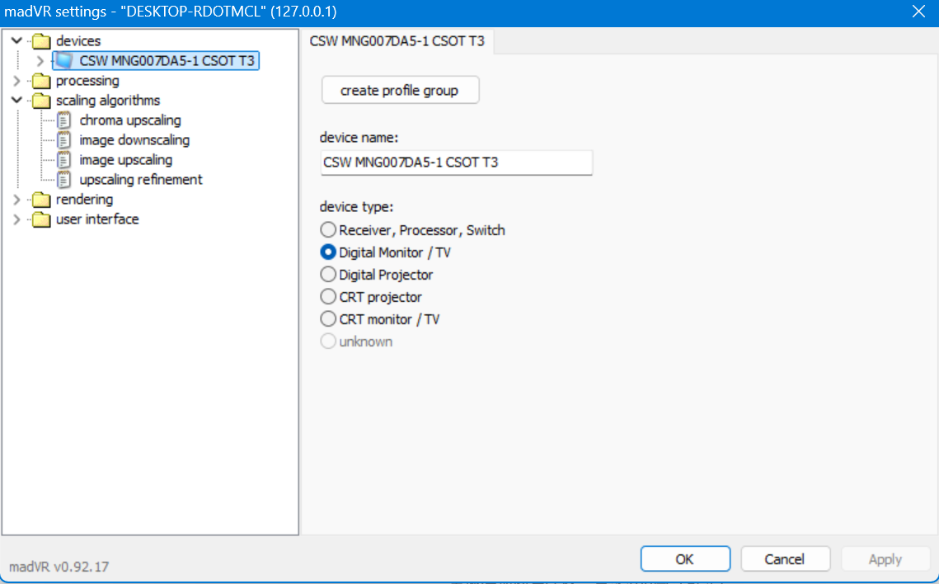Image resolution: width=939 pixels, height=584 pixels.
Task: Click the upscaling refinement page icon
Action: pyautogui.click(x=64, y=180)
